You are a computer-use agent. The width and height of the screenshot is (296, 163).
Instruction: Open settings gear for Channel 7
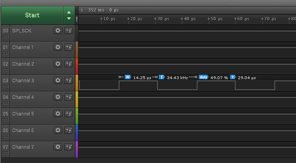[58, 147]
